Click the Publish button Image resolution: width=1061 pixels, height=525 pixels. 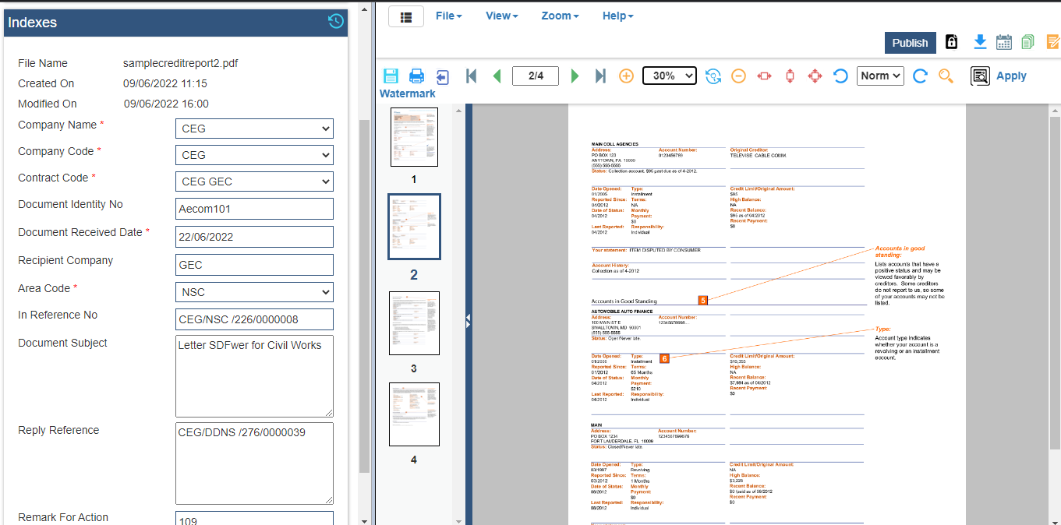tap(910, 43)
